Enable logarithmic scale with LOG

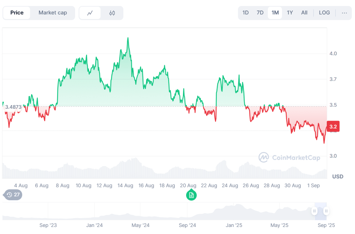[324, 13]
